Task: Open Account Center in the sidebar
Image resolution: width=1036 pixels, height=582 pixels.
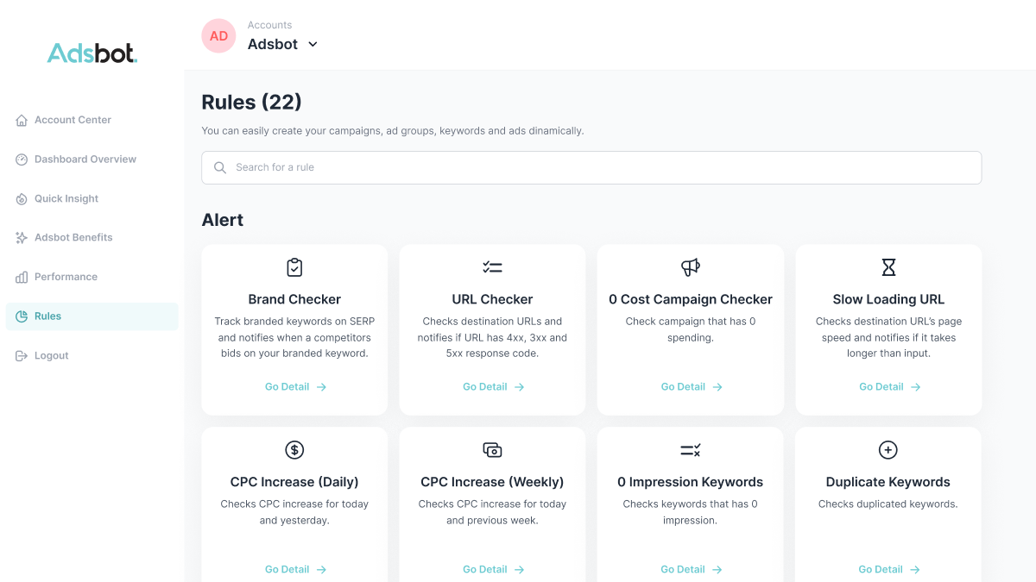Action: pos(73,120)
